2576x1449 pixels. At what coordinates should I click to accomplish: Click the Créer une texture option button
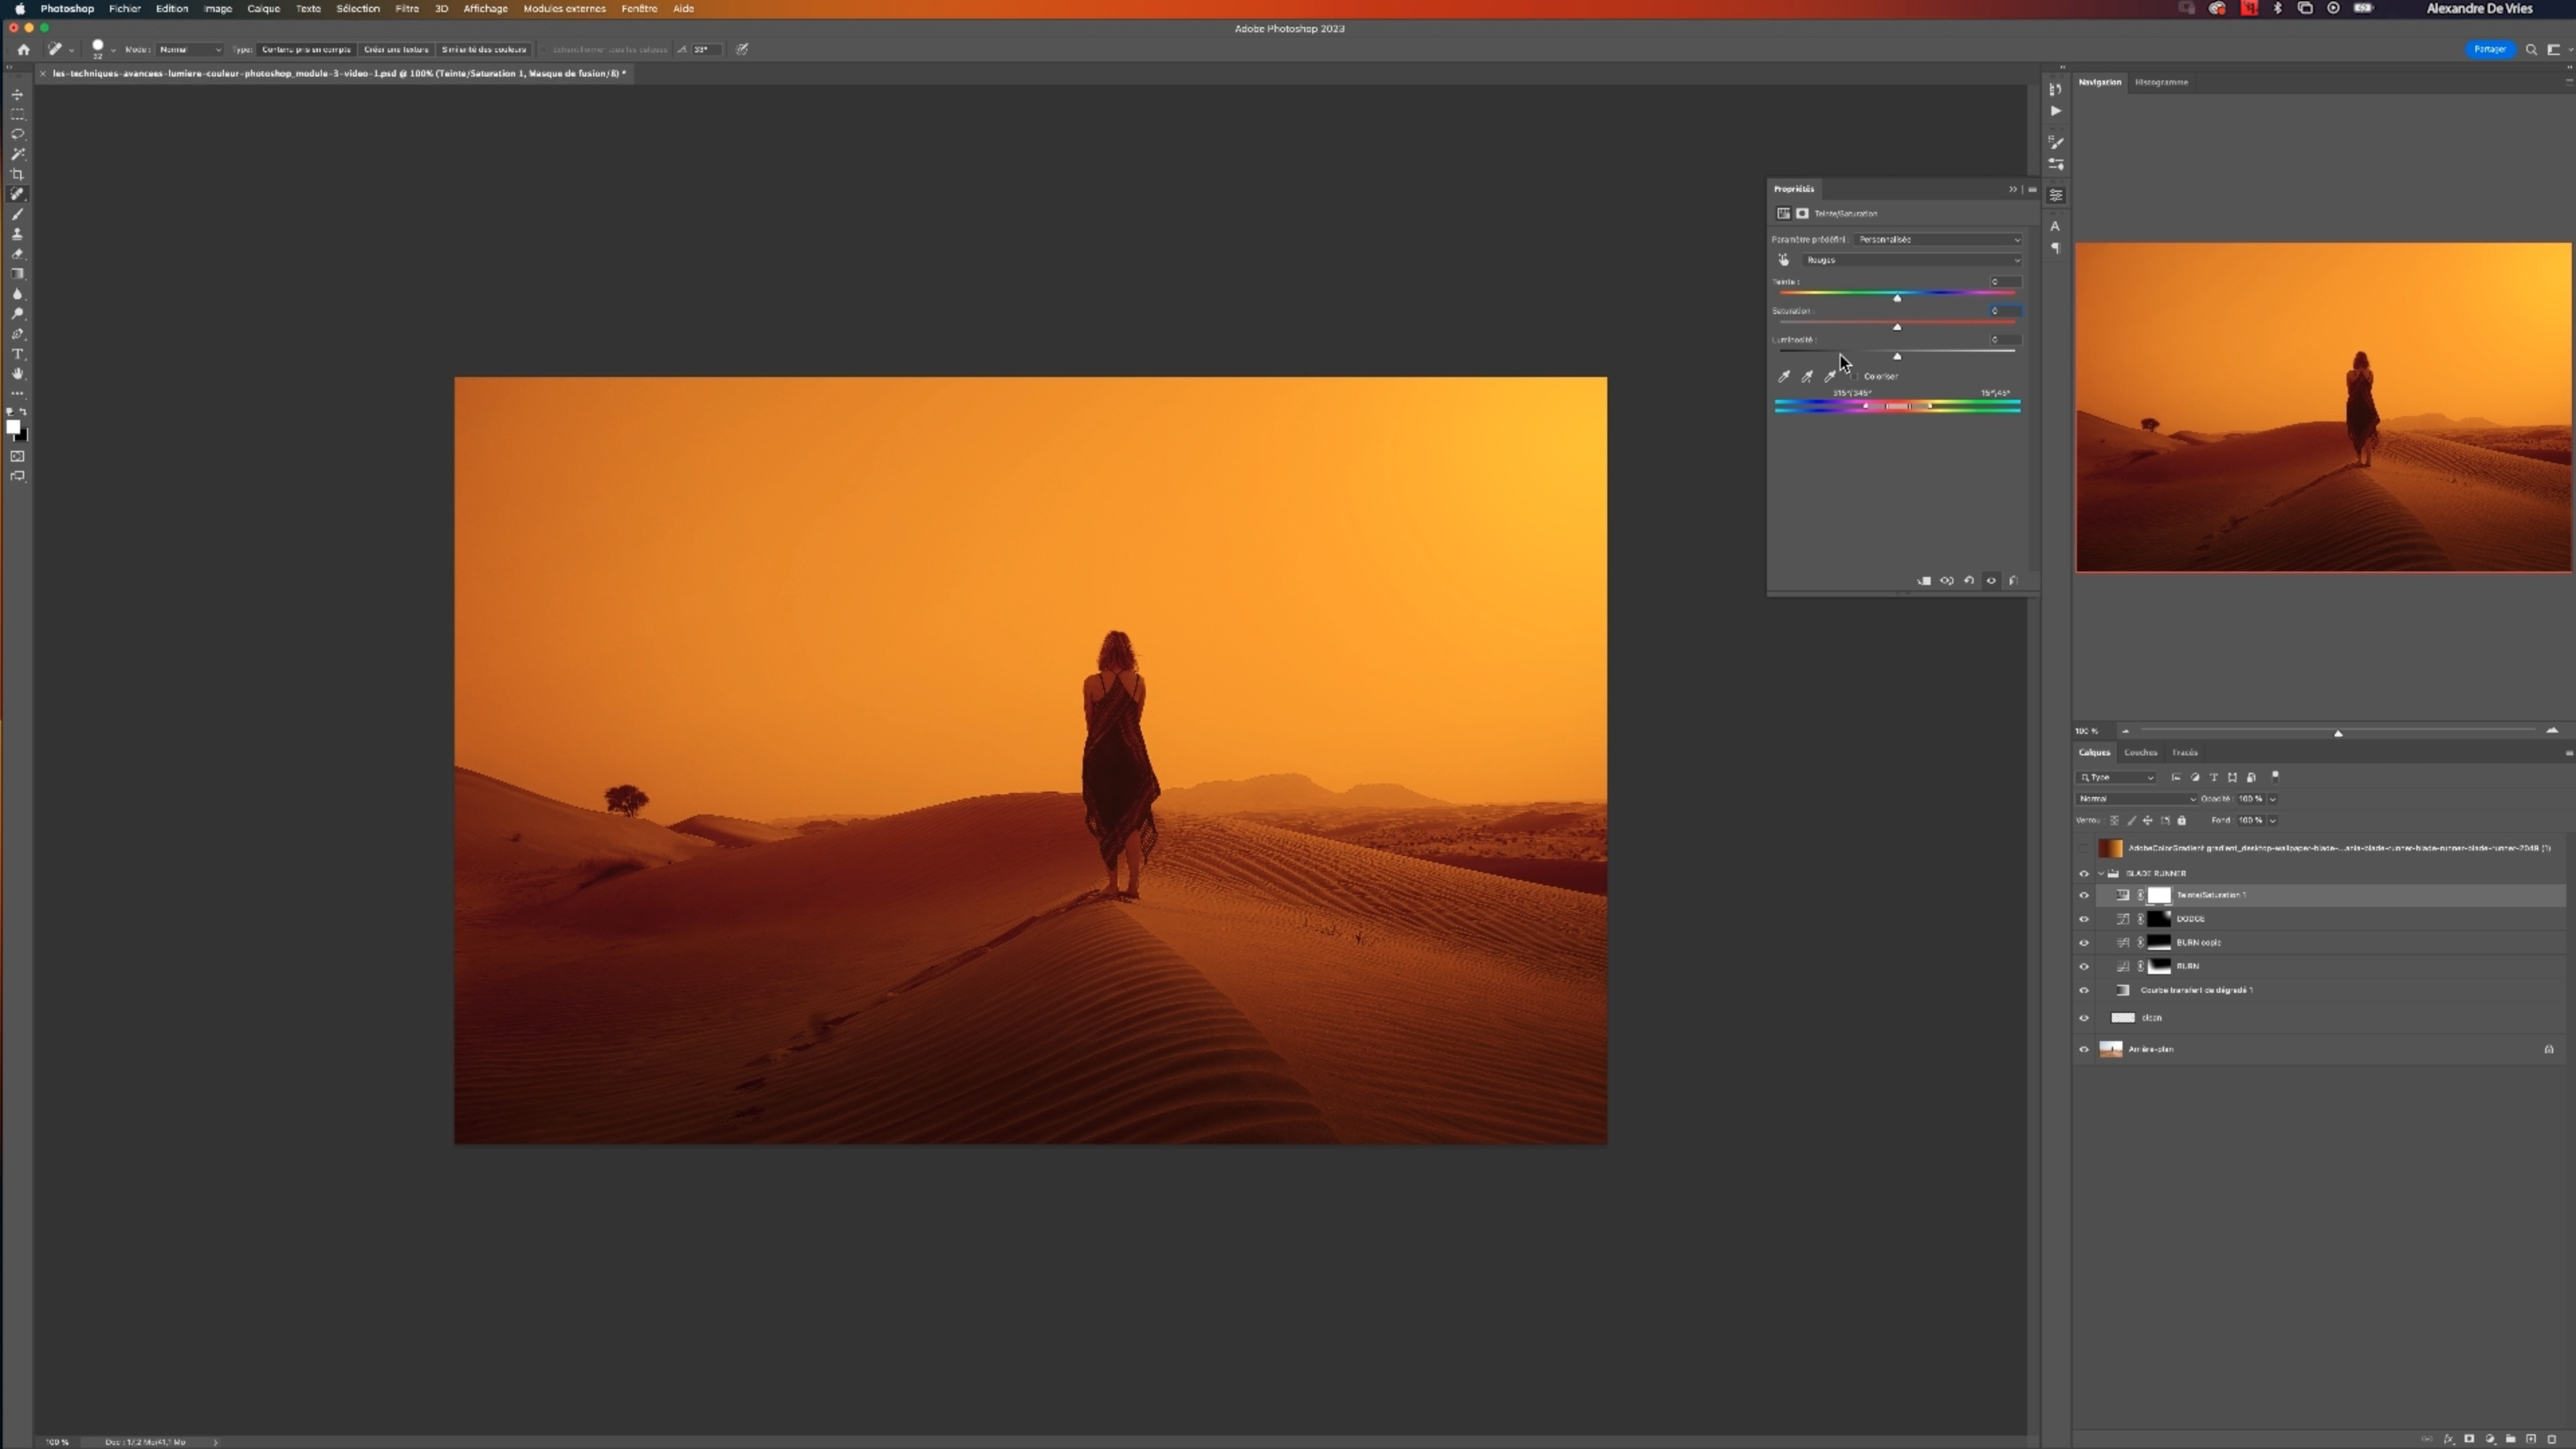pos(396,49)
